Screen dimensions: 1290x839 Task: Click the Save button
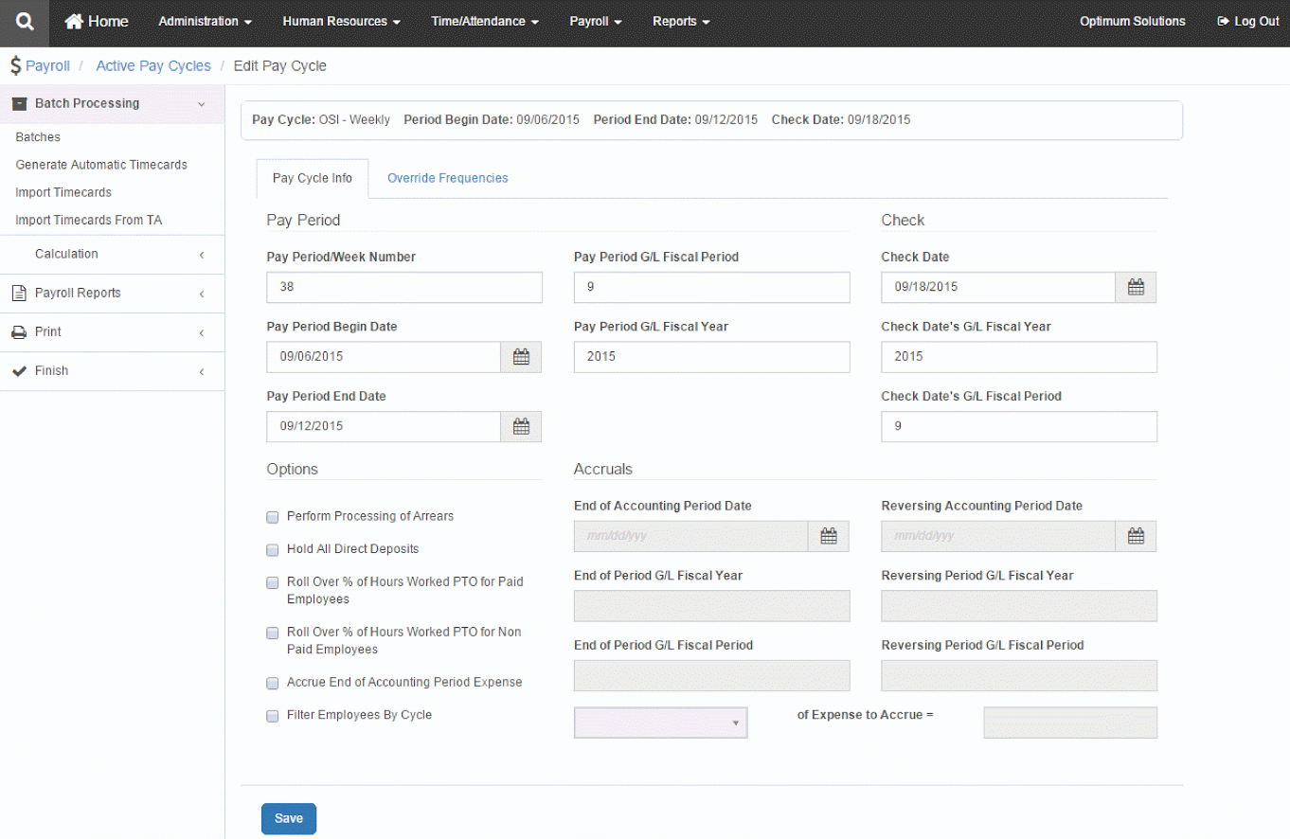288,818
